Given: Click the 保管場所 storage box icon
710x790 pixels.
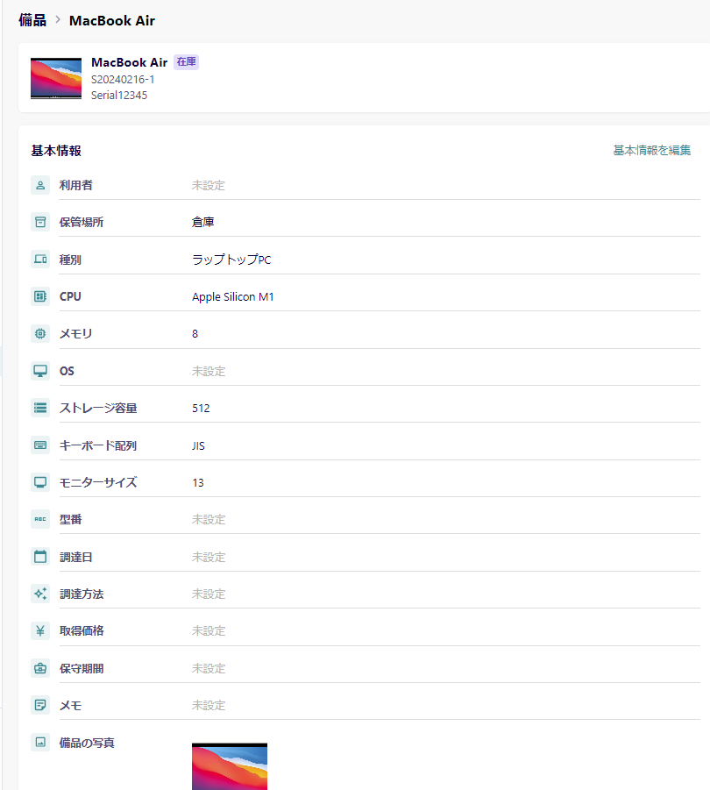Looking at the screenshot, I should pos(40,222).
